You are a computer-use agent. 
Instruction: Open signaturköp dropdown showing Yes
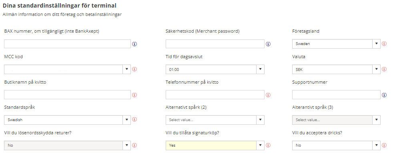215,145
